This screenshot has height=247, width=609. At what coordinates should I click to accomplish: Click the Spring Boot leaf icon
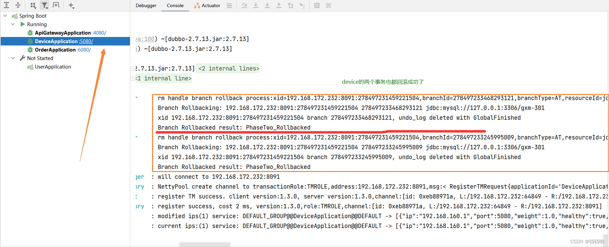pyautogui.click(x=15, y=16)
